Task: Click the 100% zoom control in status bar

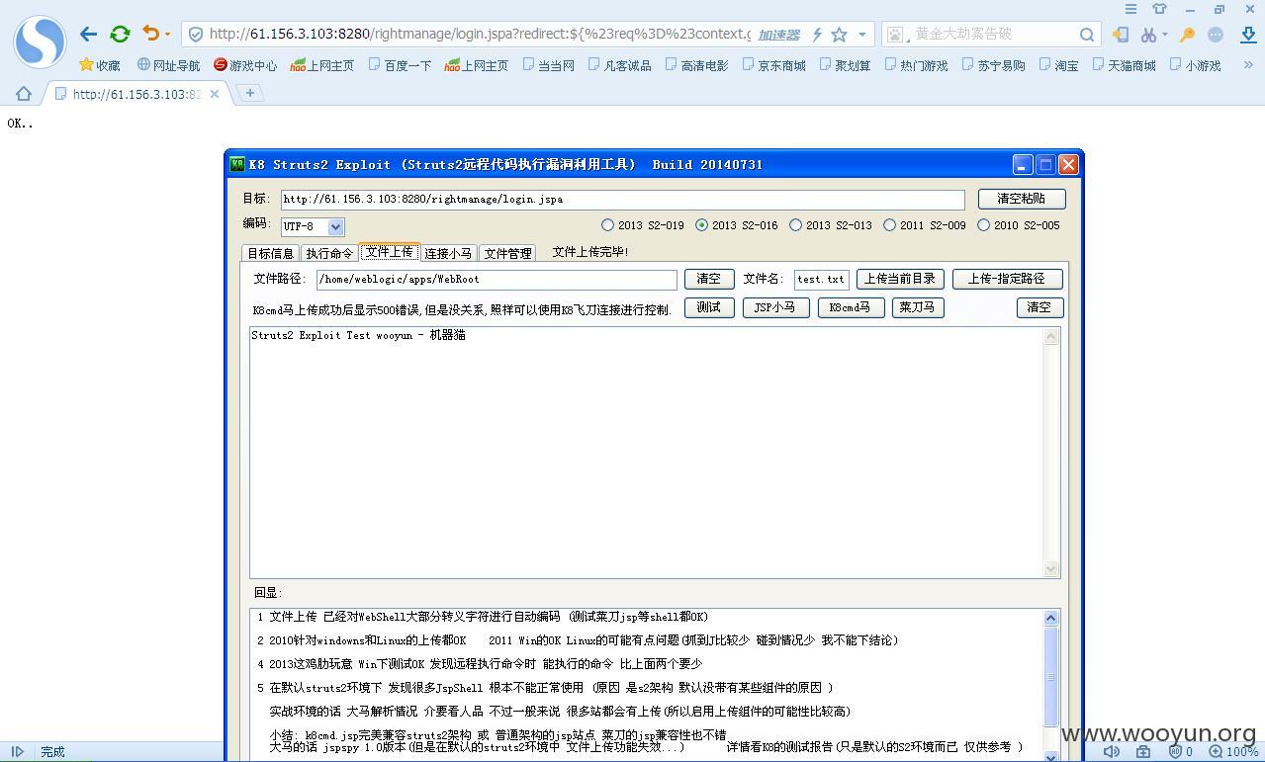Action: [1233, 751]
